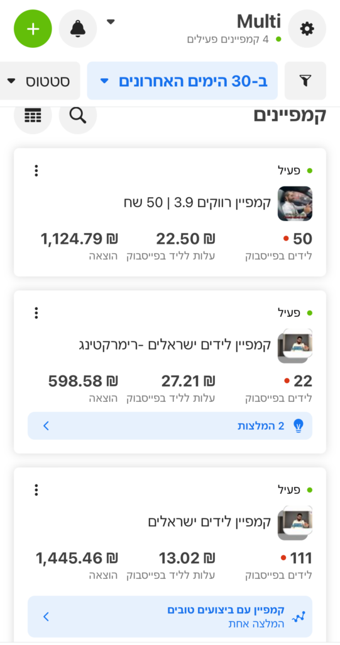Viewport: 340px width, 645px height.
Task: Click the 1,445.46 ₪ spend value
Action: 77,558
